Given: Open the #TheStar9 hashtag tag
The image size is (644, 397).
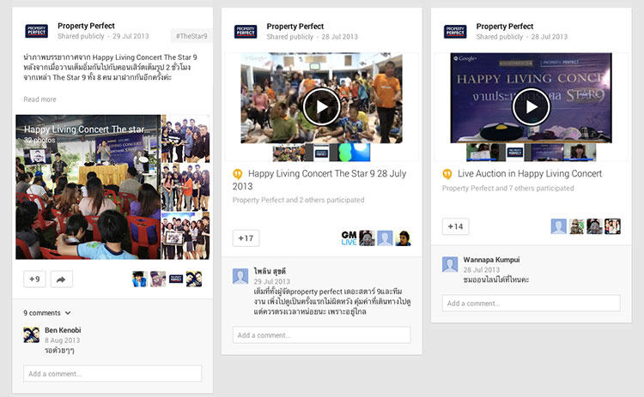Looking at the screenshot, I should 191,36.
